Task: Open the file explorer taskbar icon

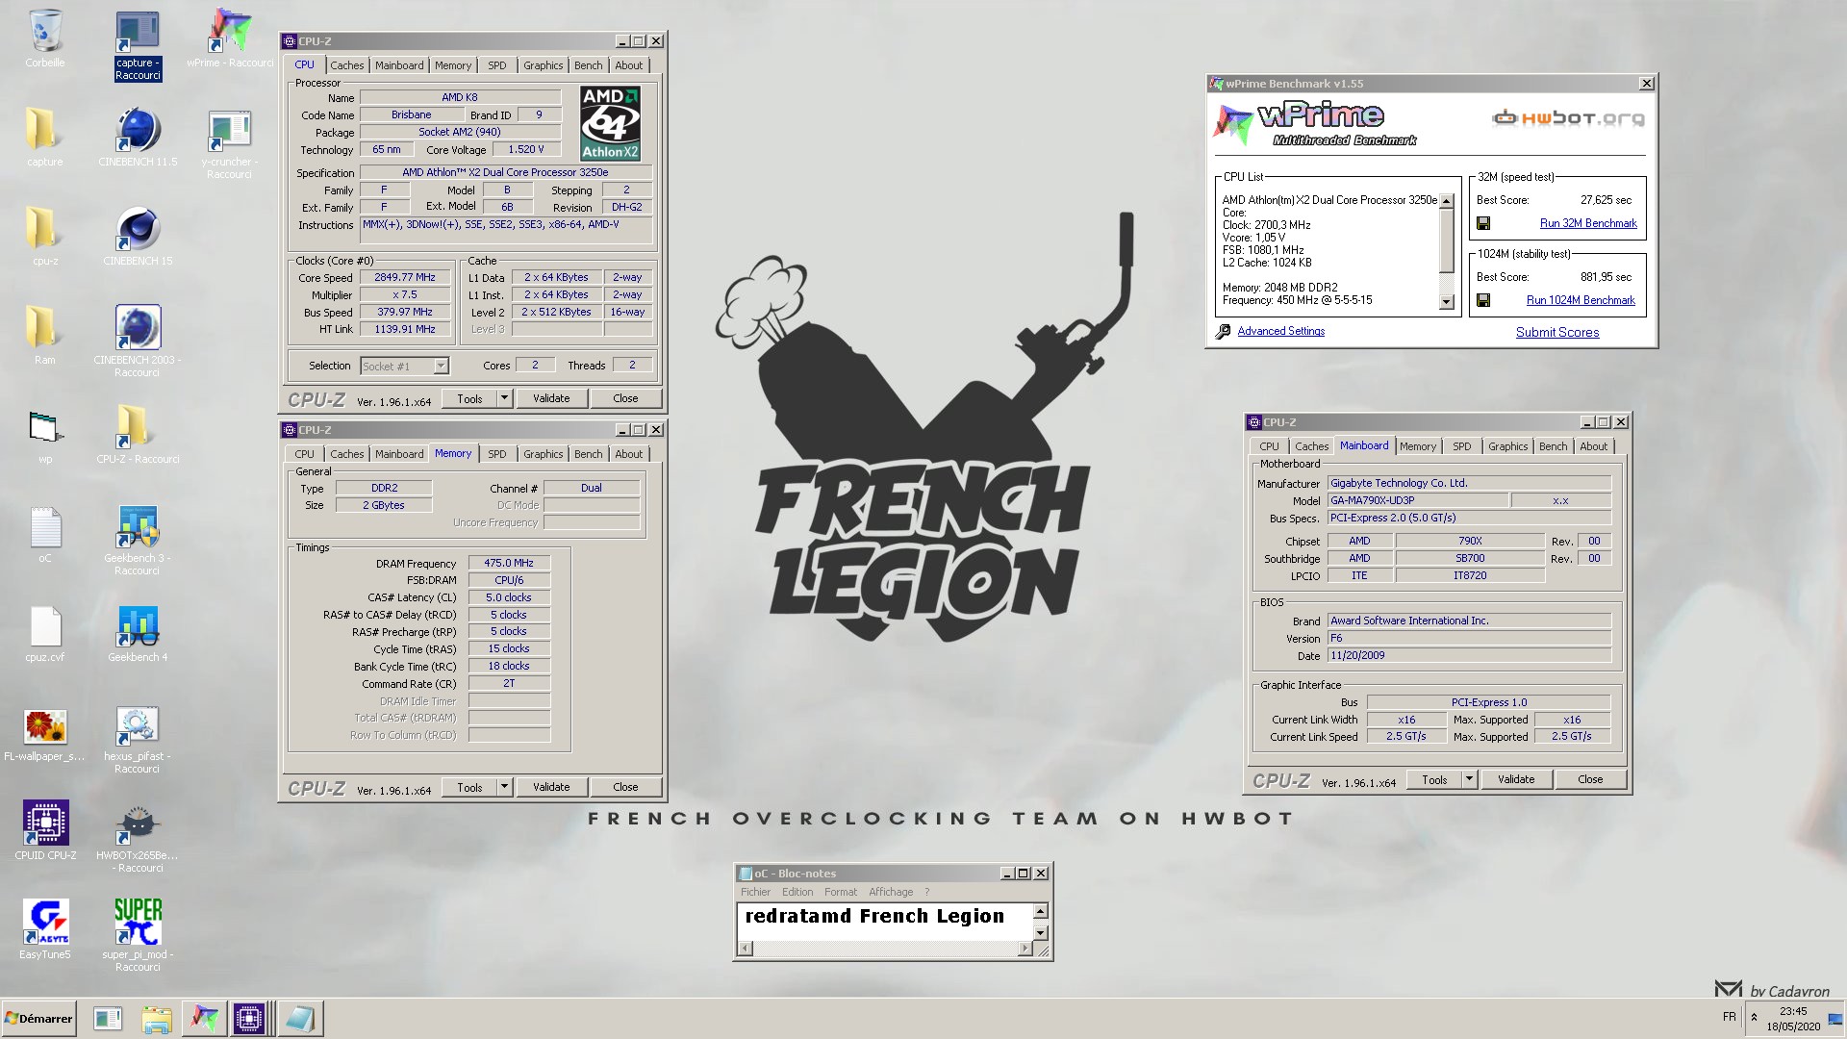Action: click(x=156, y=1018)
